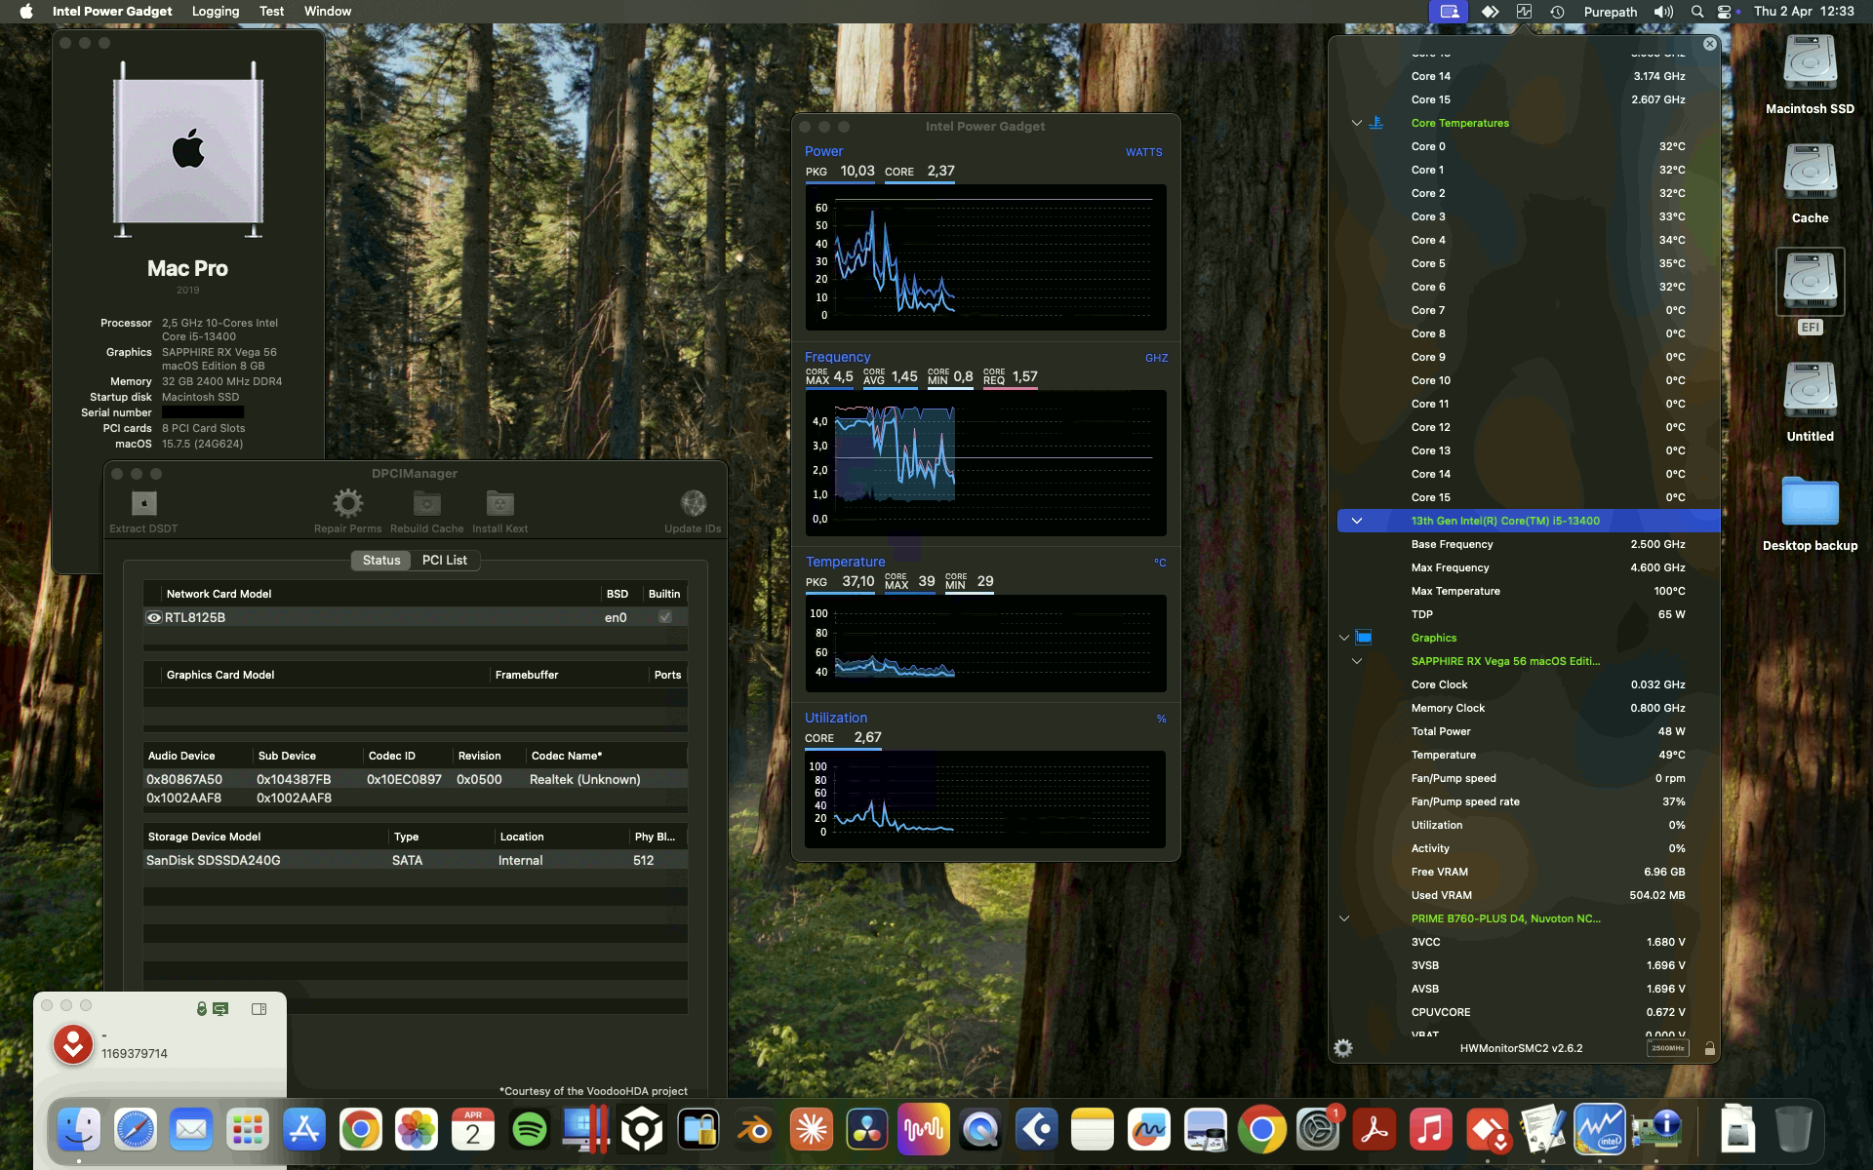Launch DaVinci Resolve from the Dock
The height and width of the screenshot is (1170, 1873).
pos(867,1130)
